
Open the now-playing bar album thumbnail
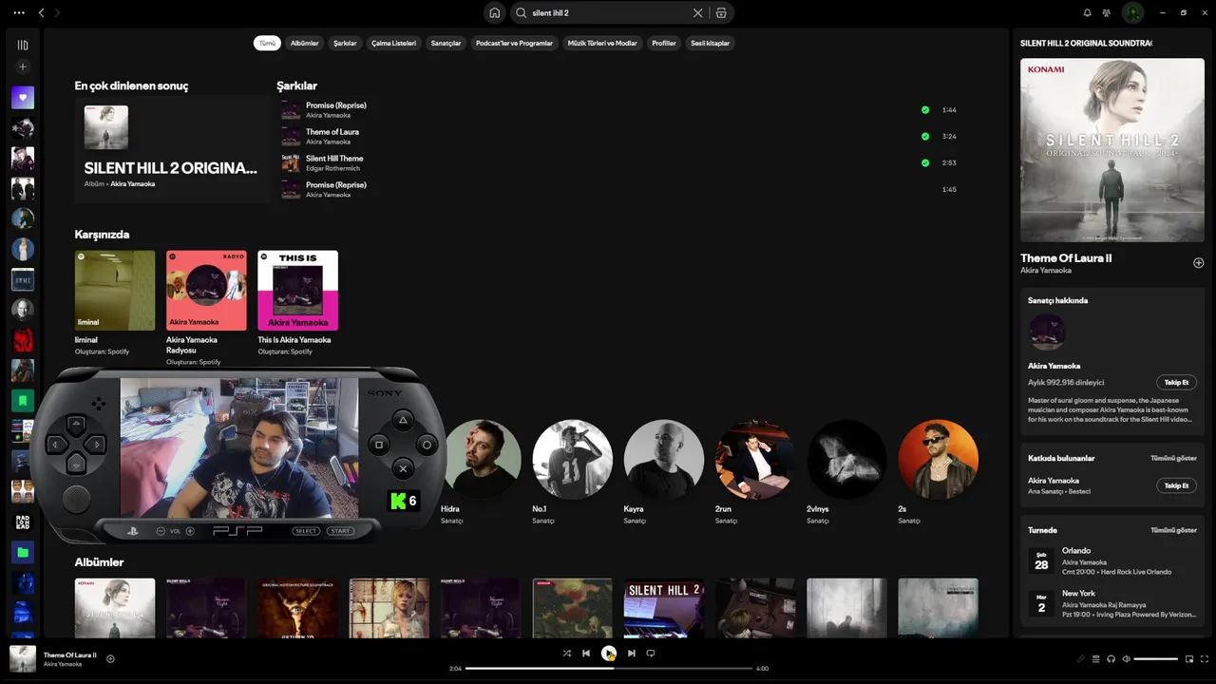point(23,658)
